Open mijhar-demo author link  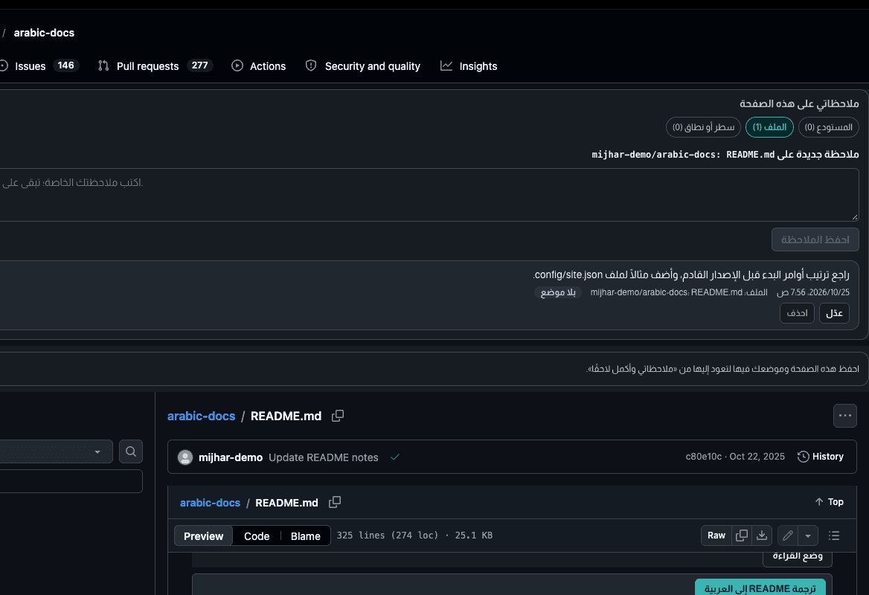(231, 457)
